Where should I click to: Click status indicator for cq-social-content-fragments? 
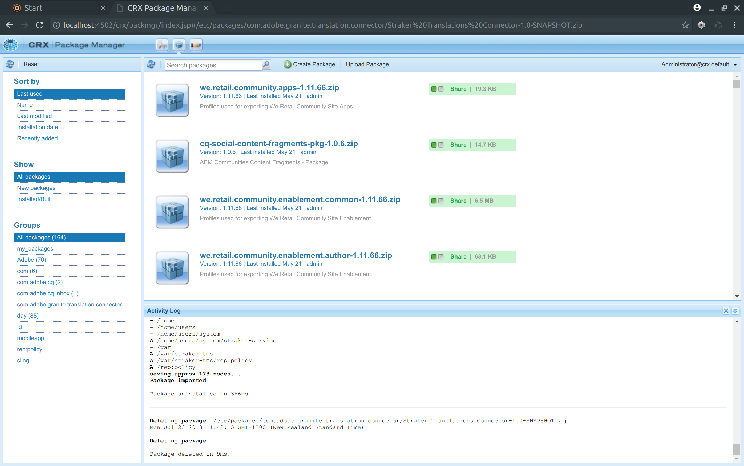pos(437,145)
